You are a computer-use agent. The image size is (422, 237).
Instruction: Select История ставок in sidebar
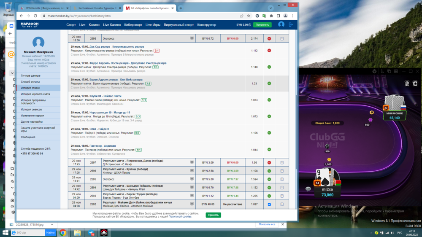[x=30, y=88]
